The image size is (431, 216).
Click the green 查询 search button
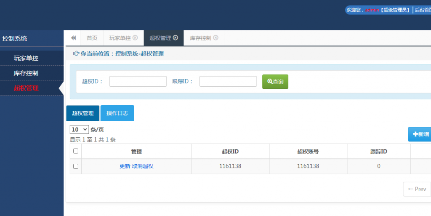click(x=275, y=82)
